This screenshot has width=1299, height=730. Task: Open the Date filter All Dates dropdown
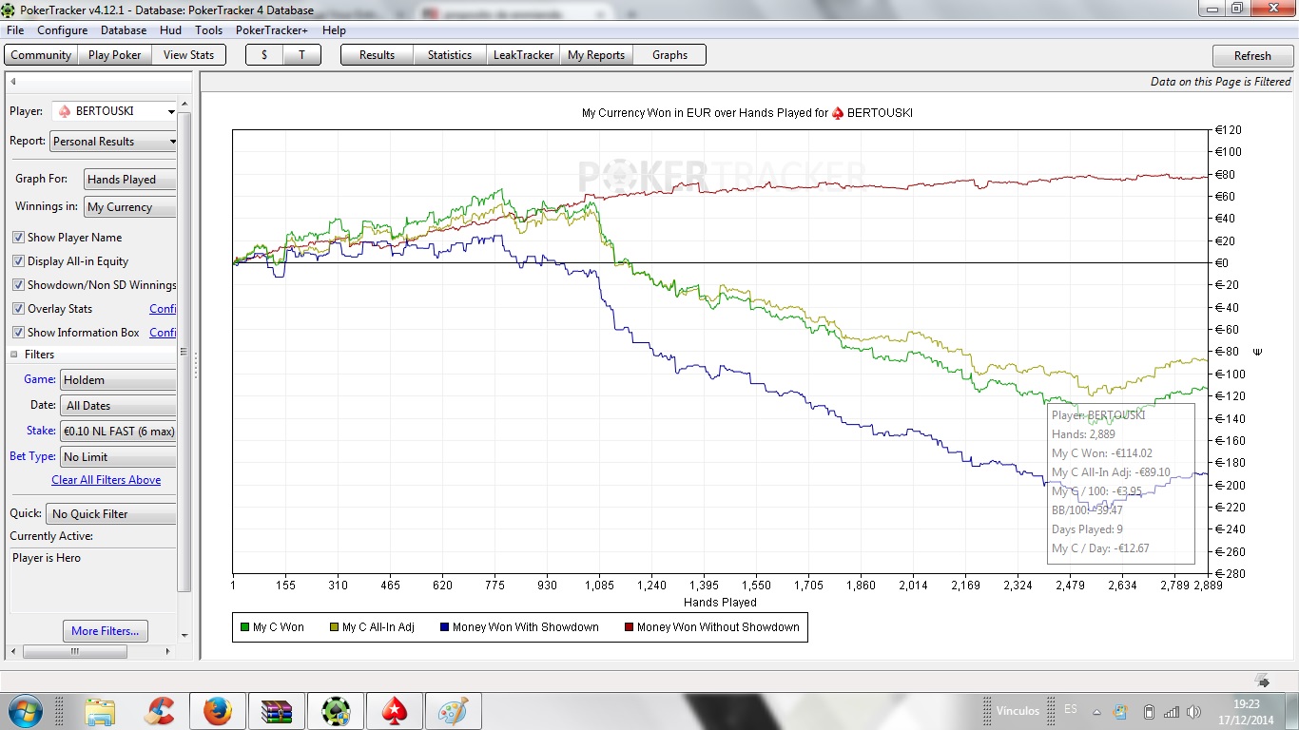point(118,405)
